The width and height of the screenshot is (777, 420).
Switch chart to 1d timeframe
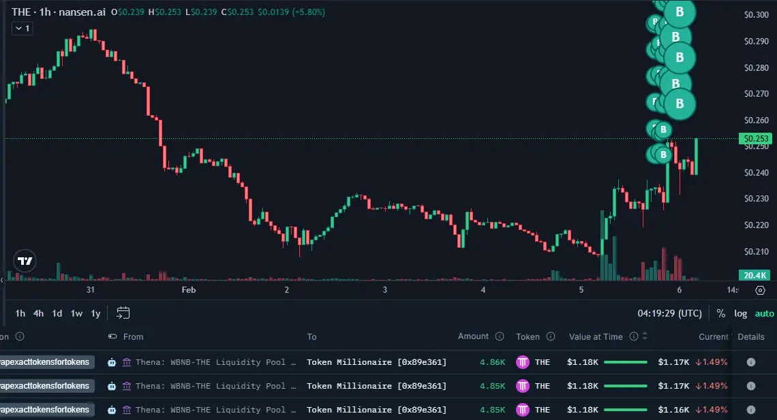[57, 313]
